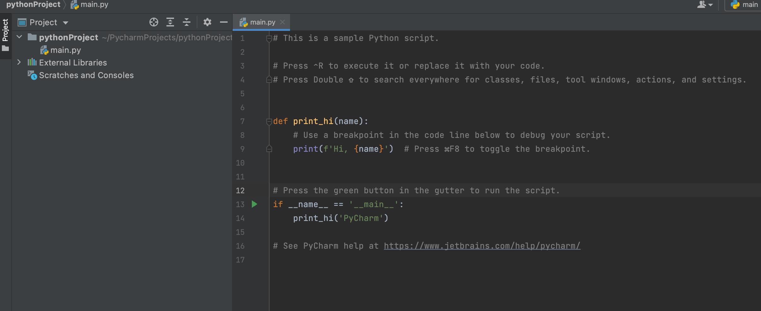Click comment 'Press the green button in the gutter'
Screen dimensions: 761x311
(x=416, y=190)
